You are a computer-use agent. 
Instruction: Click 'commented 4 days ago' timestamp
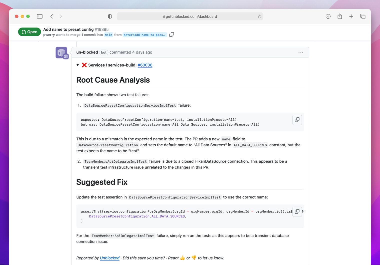click(x=131, y=52)
